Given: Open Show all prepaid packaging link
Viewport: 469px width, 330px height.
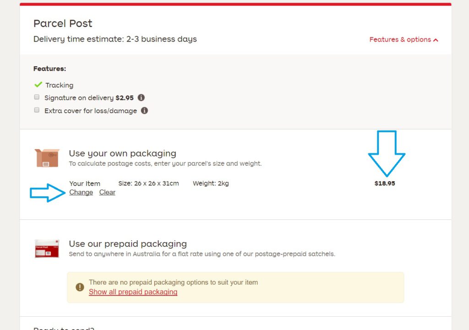Looking at the screenshot, I should click(133, 292).
